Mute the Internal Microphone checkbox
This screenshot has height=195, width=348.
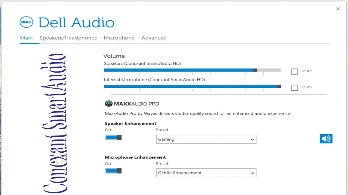(294, 87)
